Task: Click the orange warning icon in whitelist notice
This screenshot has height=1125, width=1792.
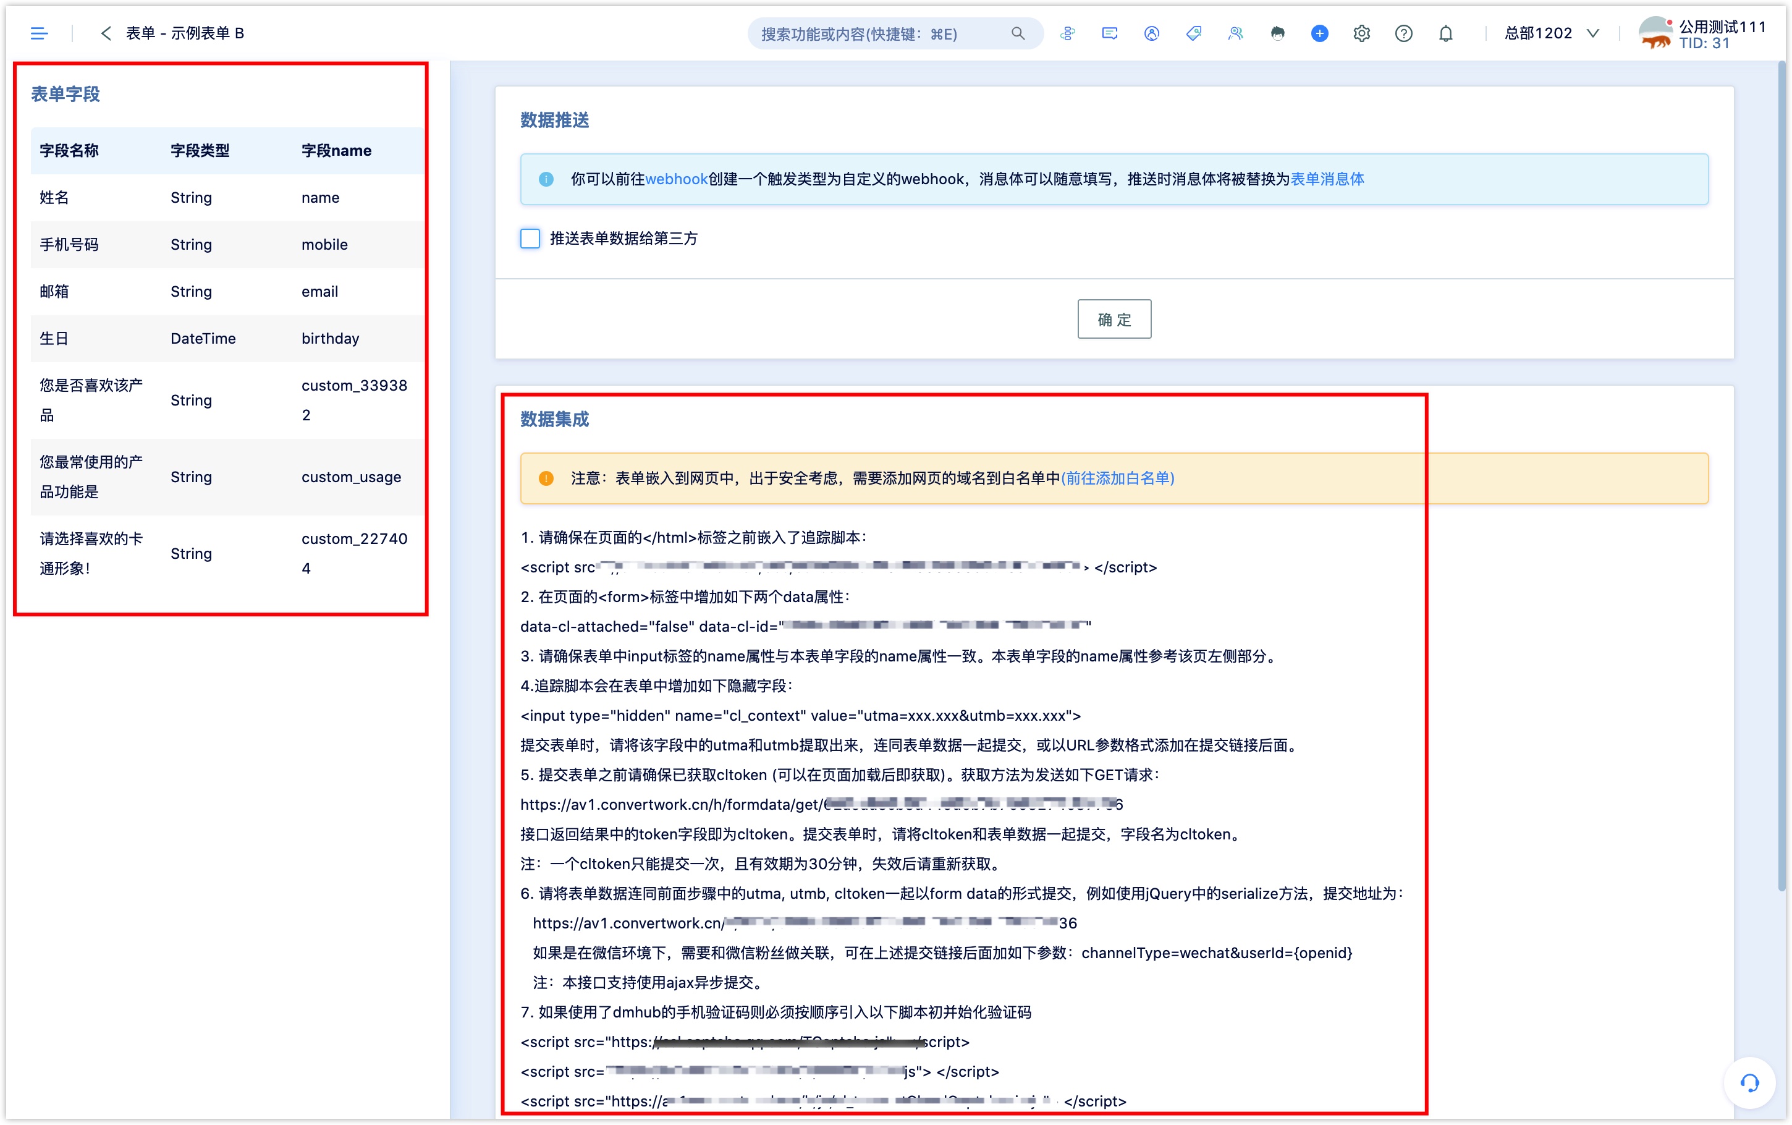Action: (x=546, y=478)
